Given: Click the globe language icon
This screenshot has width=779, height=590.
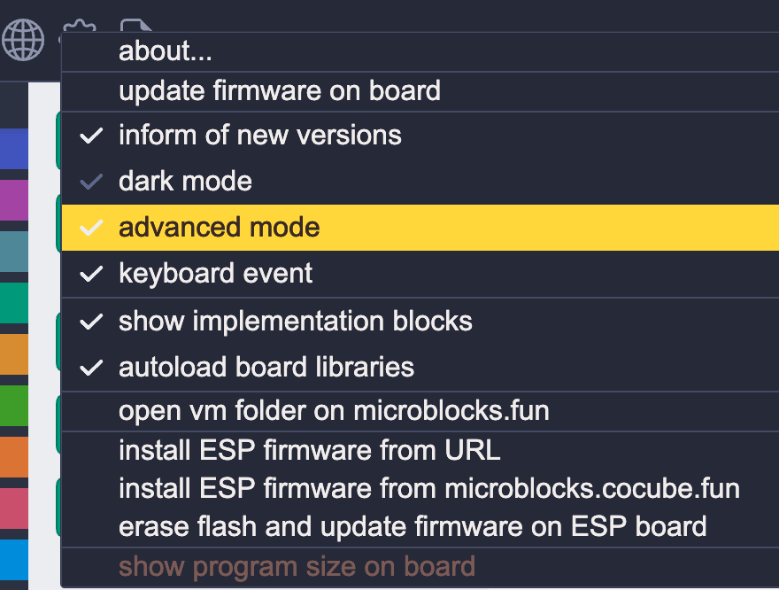Looking at the screenshot, I should click(23, 40).
